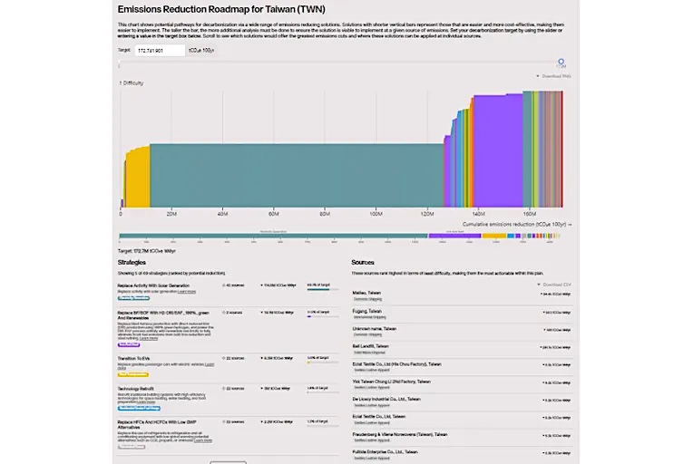Select the yellow bar near chart start
The image size is (693, 464).
point(138,179)
